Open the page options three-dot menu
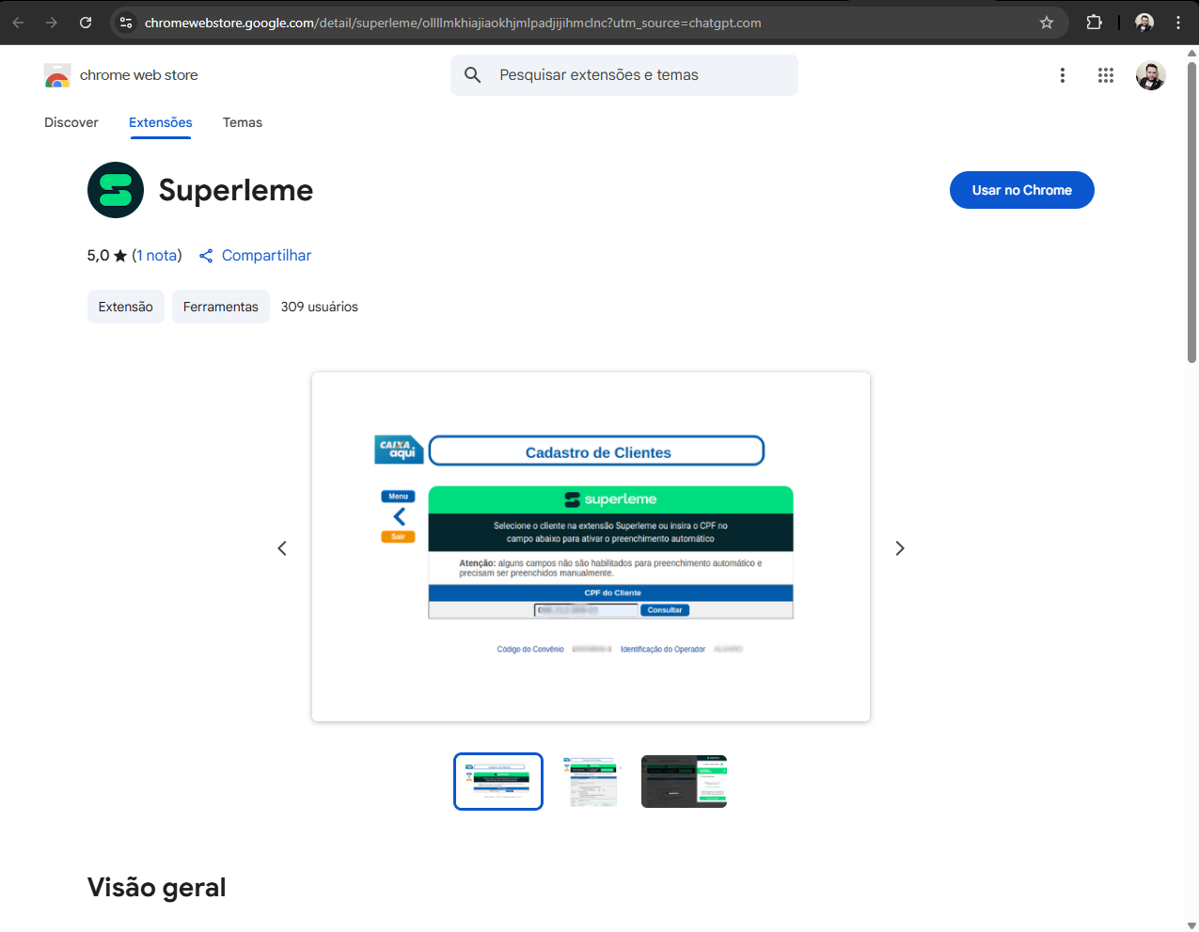Viewport: 1199px width, 932px height. pos(1062,74)
